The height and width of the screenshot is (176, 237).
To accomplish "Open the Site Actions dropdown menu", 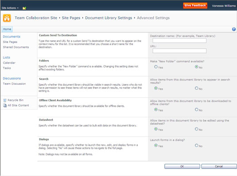I will pos(10,8).
